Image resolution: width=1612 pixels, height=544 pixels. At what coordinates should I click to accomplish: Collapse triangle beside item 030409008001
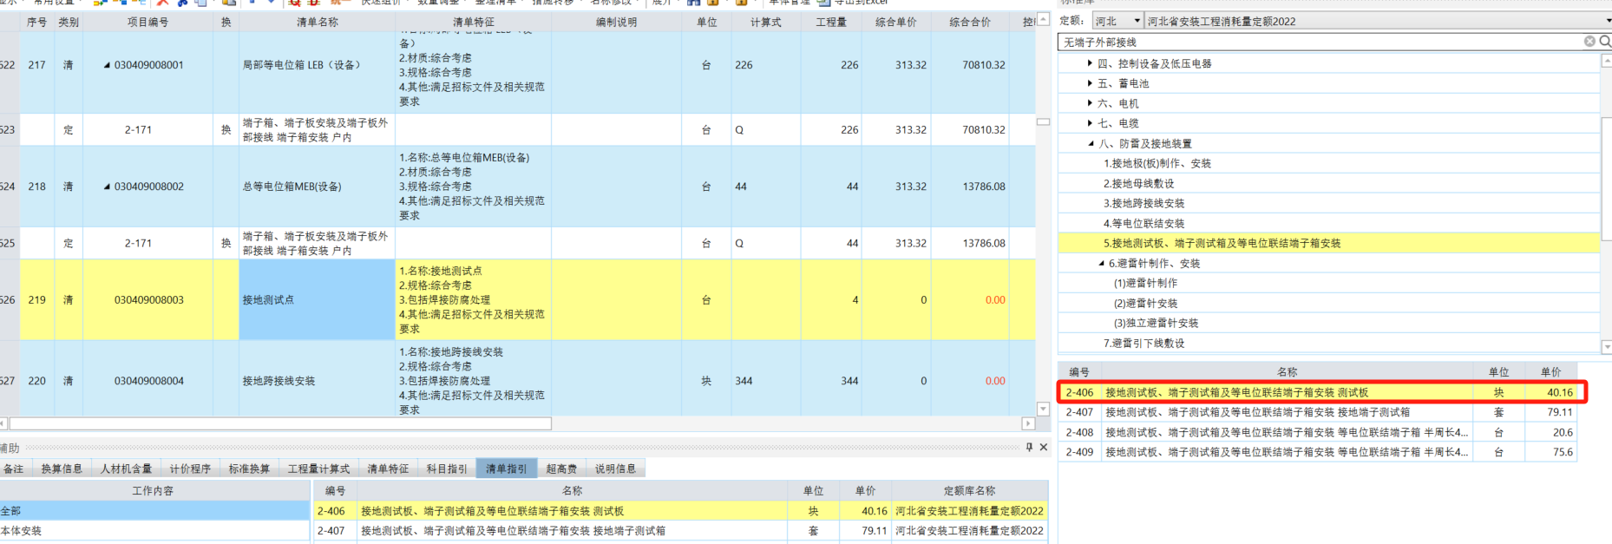[107, 65]
